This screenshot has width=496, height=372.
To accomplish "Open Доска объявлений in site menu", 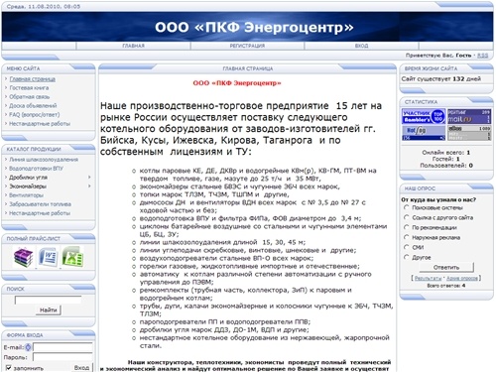I will pos(33,106).
